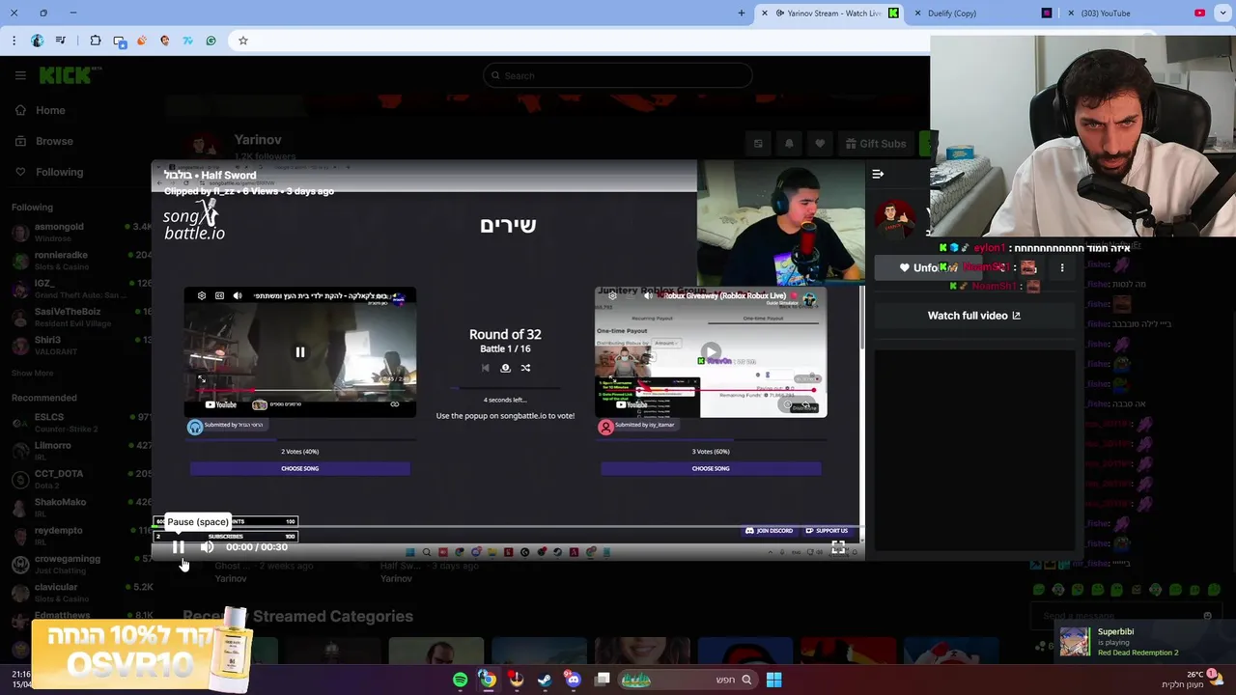Click the clip progress bar

pyautogui.click(x=507, y=528)
